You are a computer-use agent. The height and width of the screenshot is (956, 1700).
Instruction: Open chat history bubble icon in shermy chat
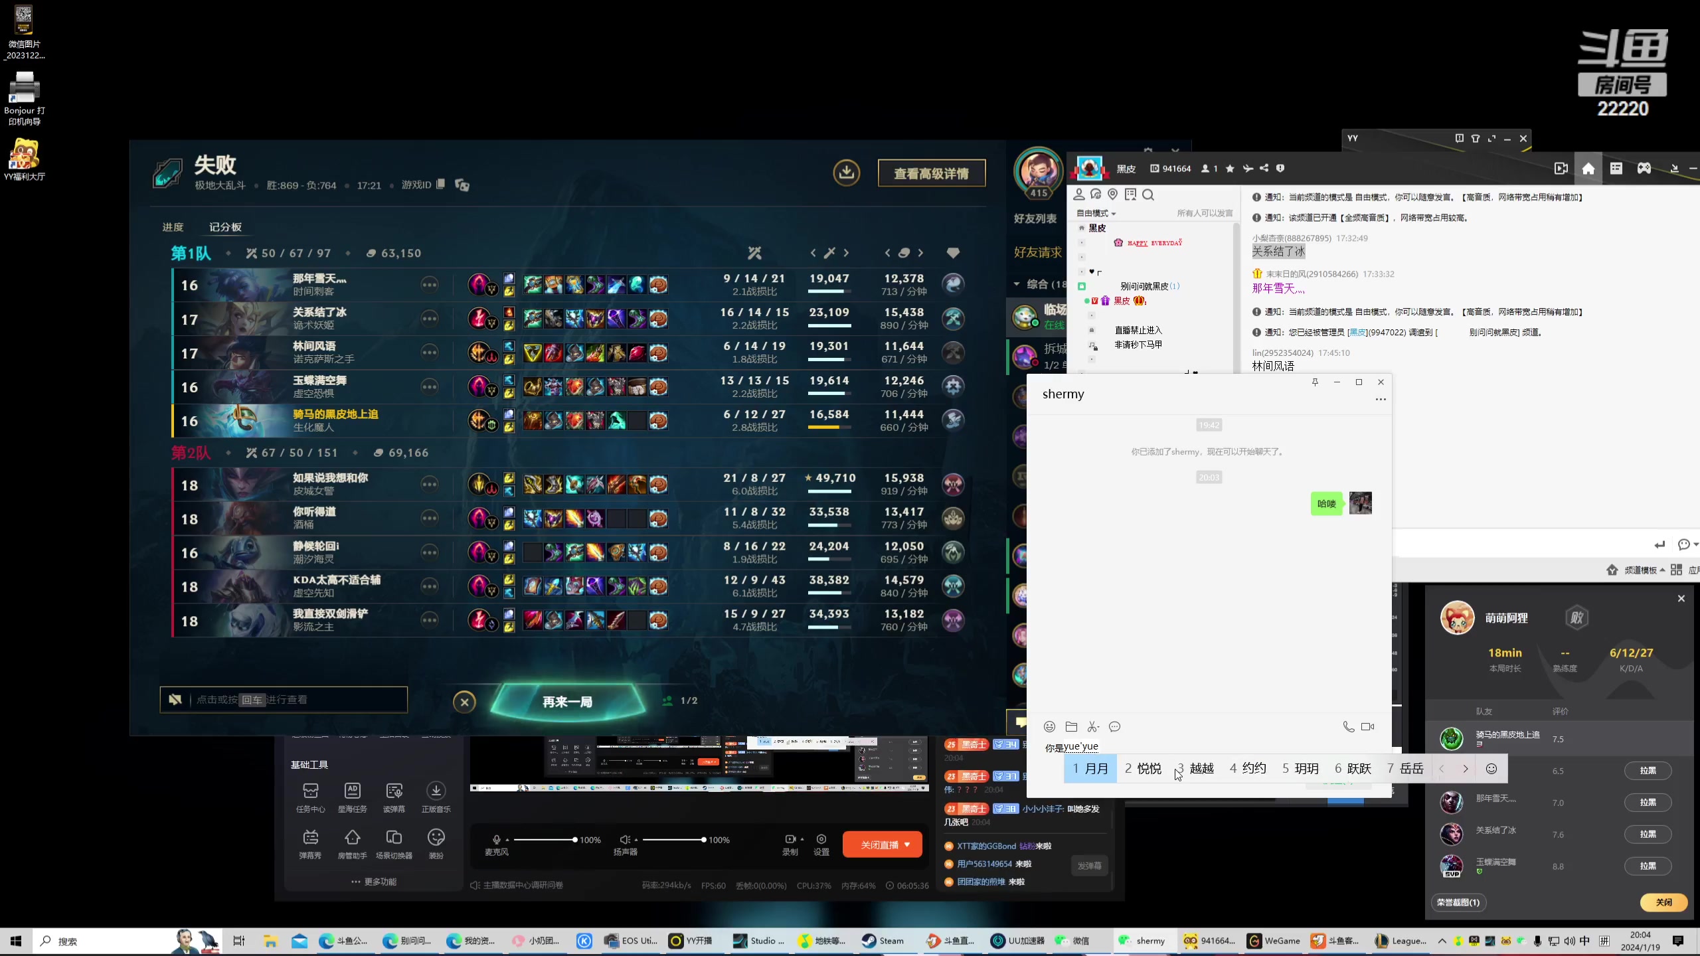(x=1115, y=726)
